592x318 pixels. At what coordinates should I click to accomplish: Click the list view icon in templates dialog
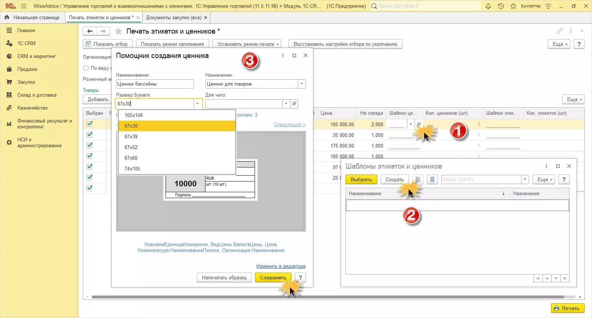click(x=432, y=180)
